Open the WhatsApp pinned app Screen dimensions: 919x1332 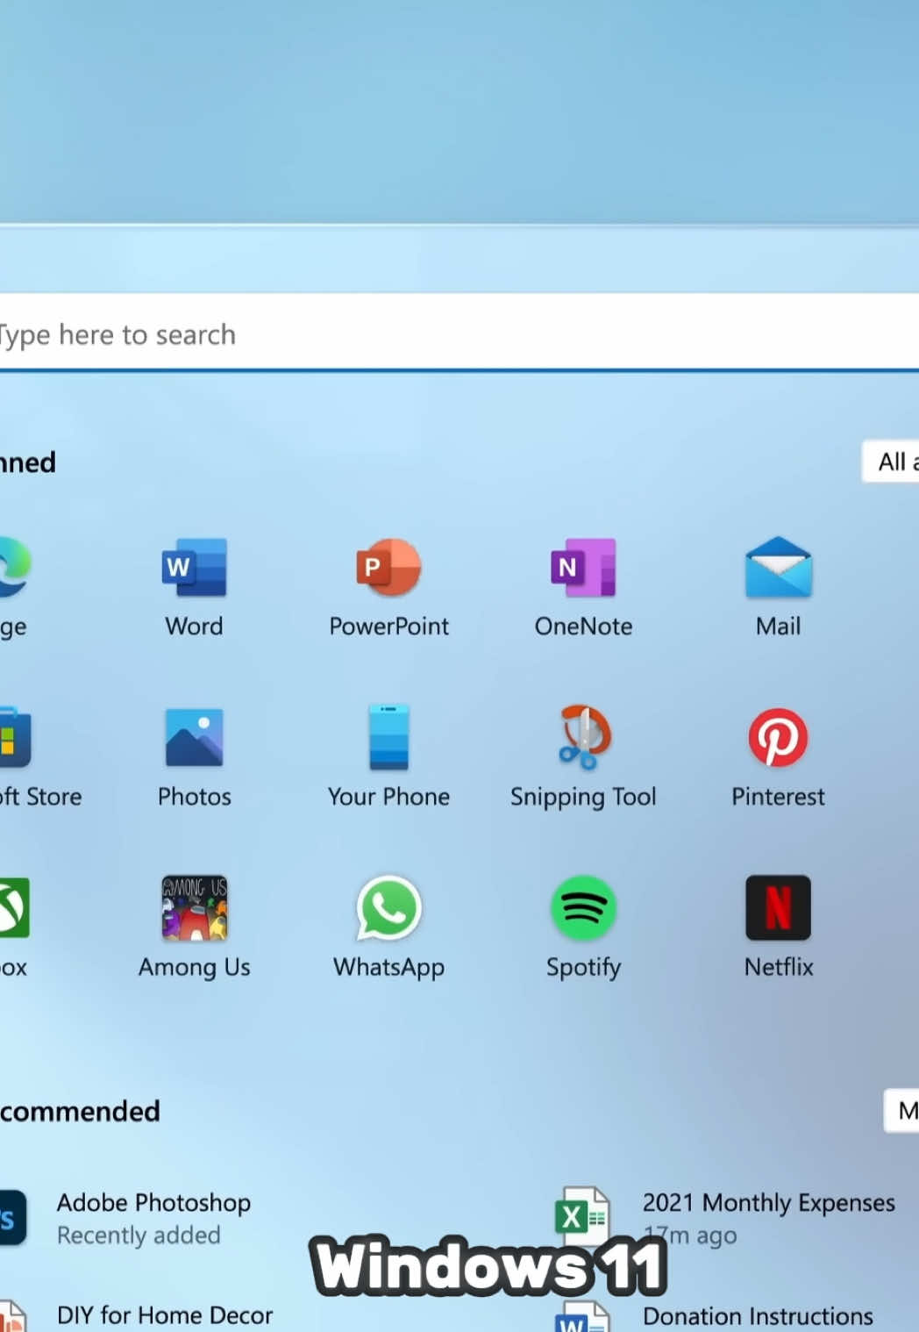tap(388, 908)
